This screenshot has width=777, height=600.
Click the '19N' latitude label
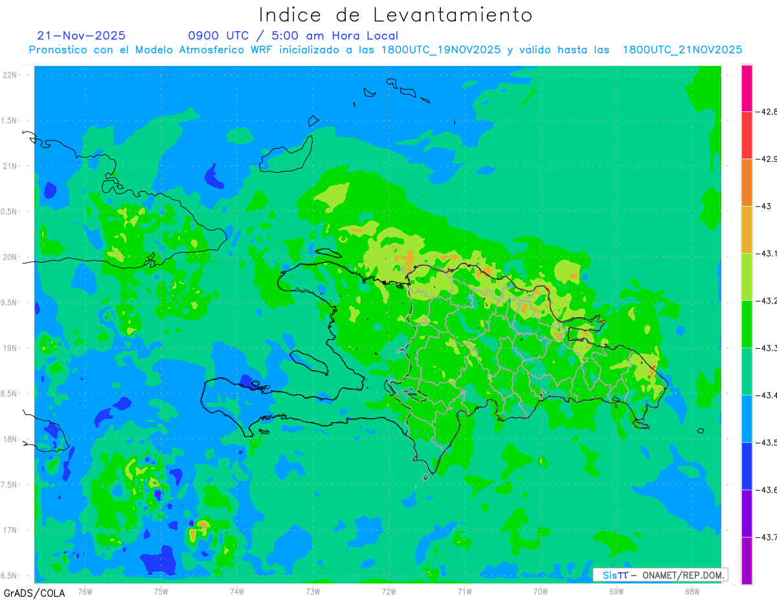10,348
